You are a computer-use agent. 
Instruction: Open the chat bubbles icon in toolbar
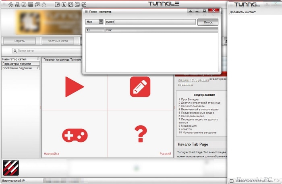tap(37, 4)
